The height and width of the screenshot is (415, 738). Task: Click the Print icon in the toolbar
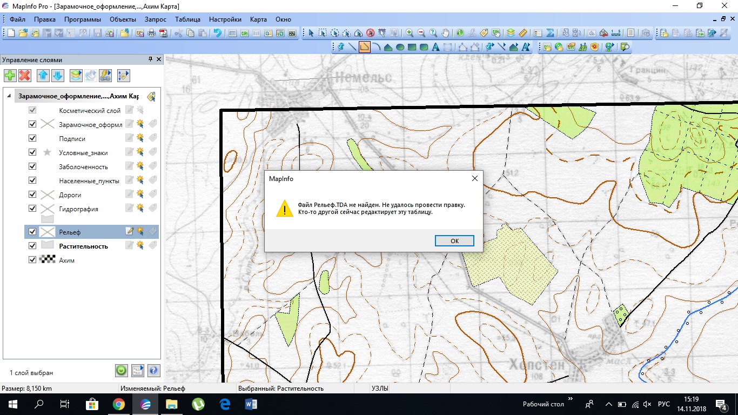[x=152, y=33]
